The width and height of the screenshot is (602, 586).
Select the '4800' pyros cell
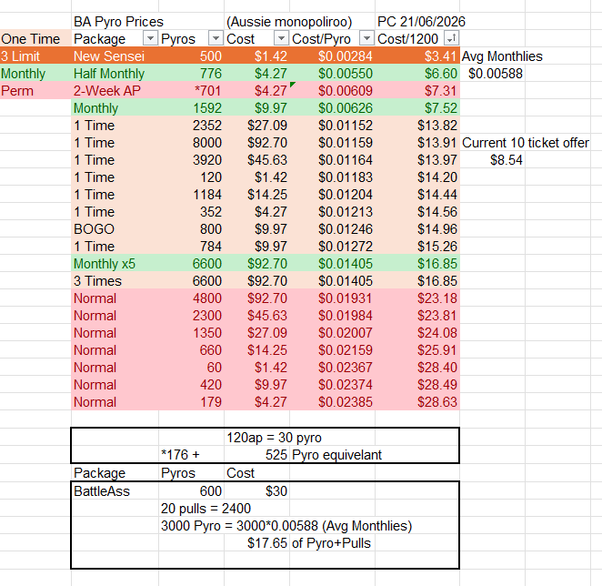[191, 298]
